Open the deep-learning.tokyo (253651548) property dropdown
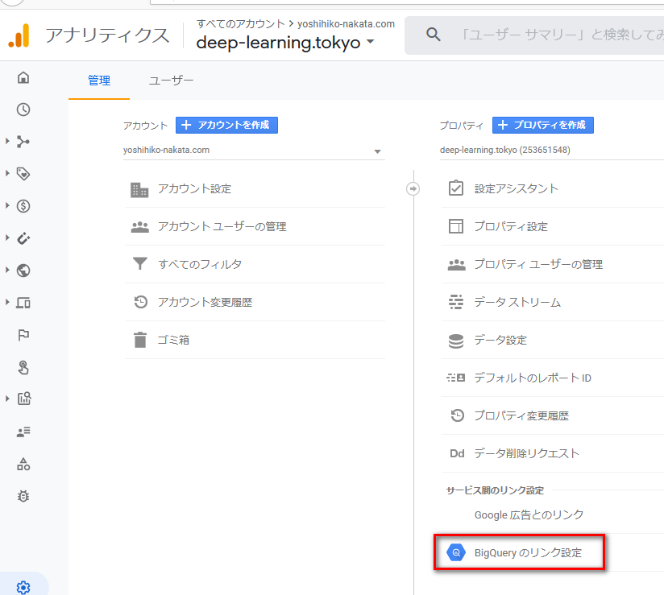Screen dimensions: 664x595 point(552,151)
